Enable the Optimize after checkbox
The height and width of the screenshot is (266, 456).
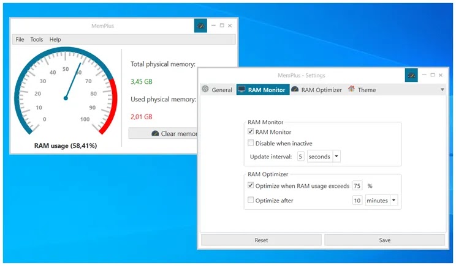(x=251, y=199)
